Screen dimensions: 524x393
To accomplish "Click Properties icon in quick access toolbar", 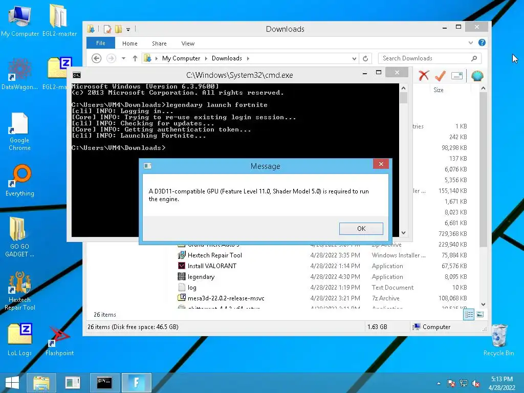I will click(107, 29).
